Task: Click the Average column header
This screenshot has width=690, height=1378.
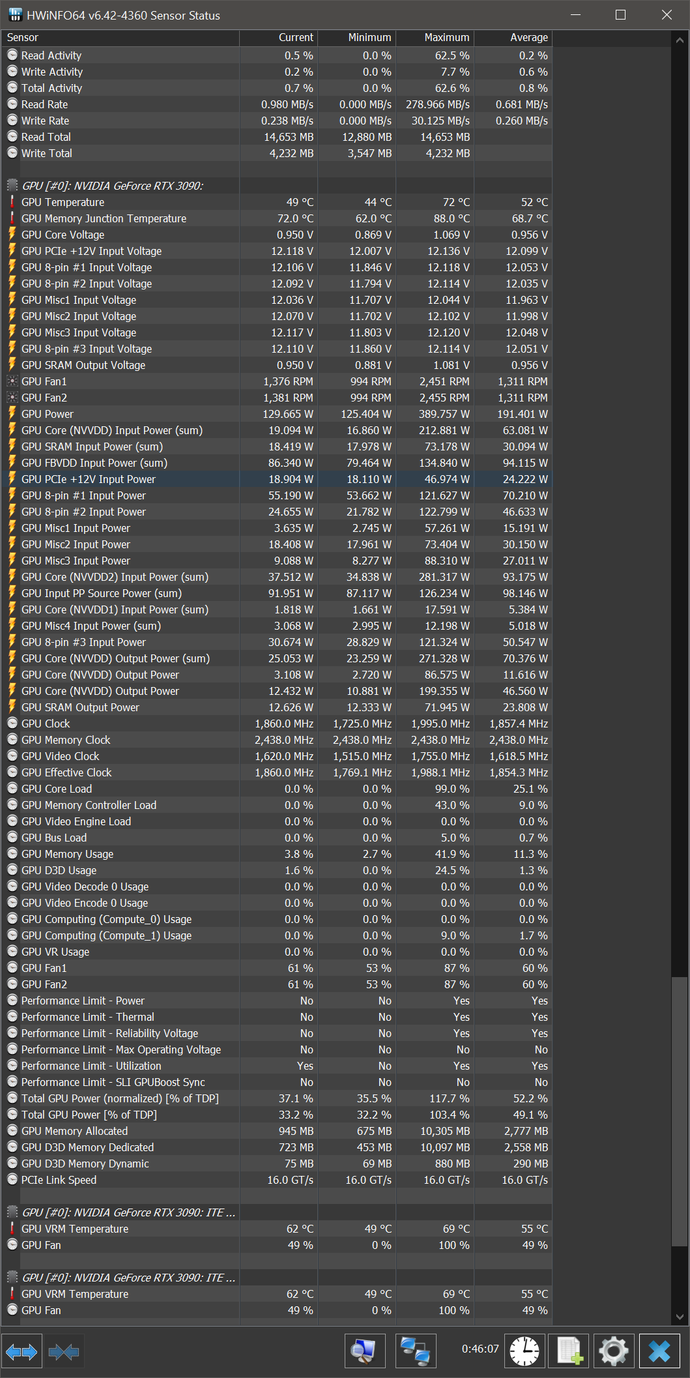Action: (x=513, y=38)
